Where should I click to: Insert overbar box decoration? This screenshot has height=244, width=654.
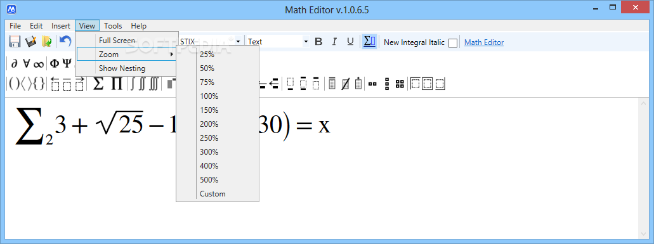click(x=67, y=84)
